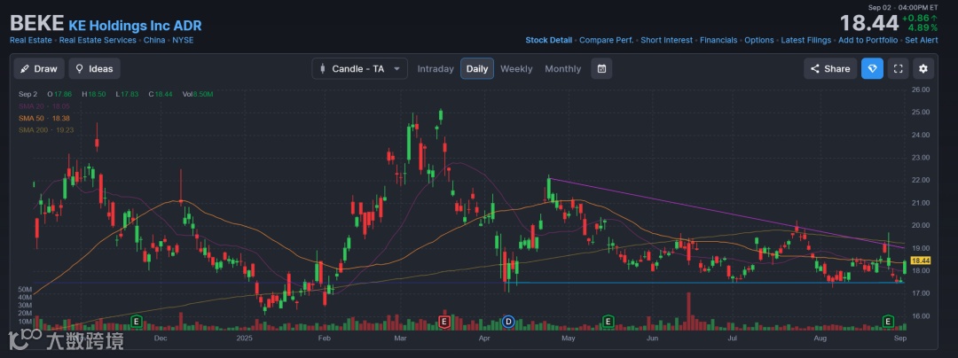Open the Short Interest link

click(x=666, y=40)
